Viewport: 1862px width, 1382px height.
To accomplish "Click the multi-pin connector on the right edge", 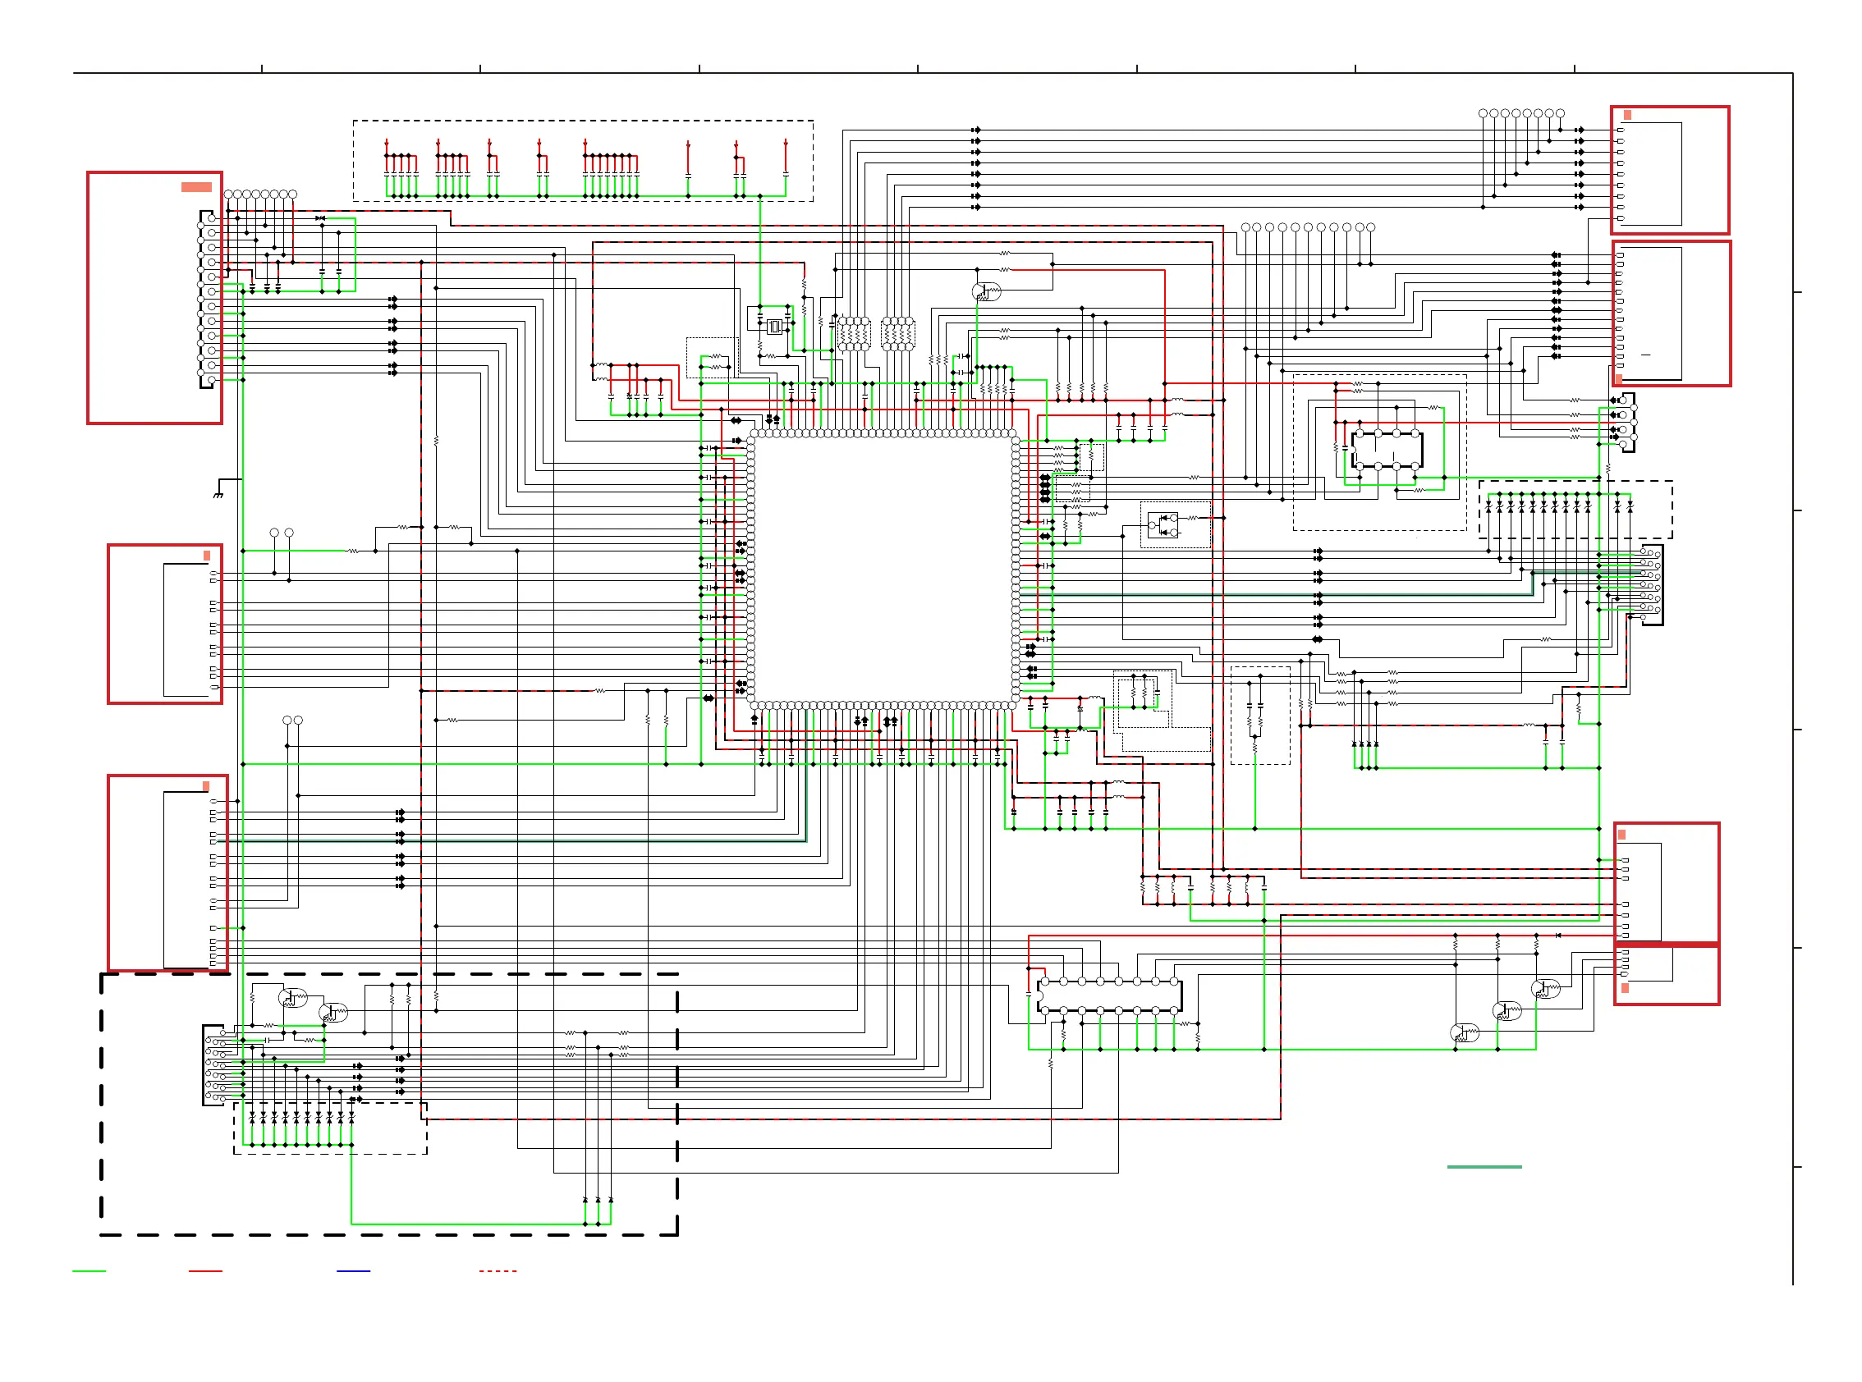I will pos(1652,585).
